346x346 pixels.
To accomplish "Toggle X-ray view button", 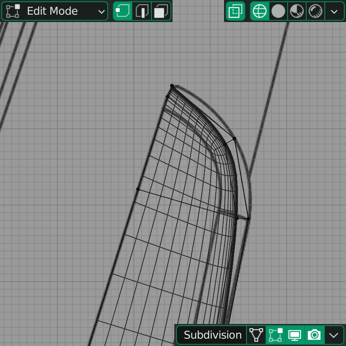I will tap(235, 11).
